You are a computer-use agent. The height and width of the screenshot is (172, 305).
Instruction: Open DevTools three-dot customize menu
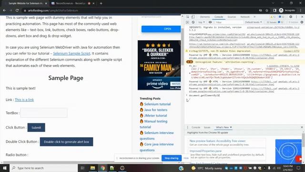(296, 17)
